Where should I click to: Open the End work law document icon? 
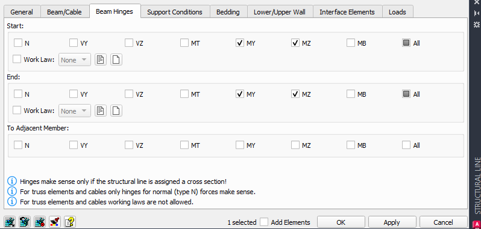point(100,111)
